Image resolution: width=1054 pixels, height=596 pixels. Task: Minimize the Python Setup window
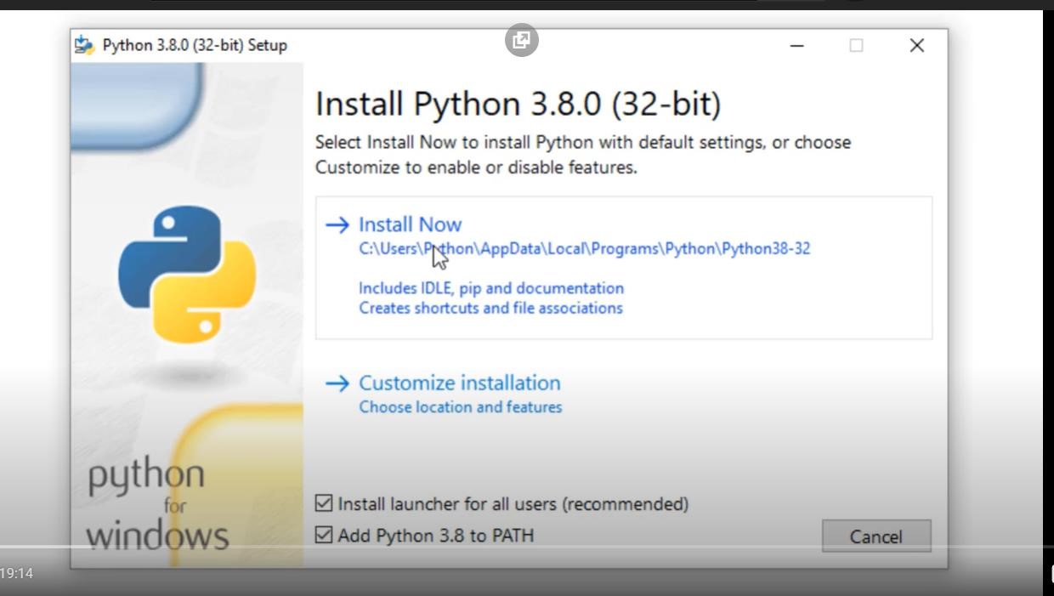(796, 46)
